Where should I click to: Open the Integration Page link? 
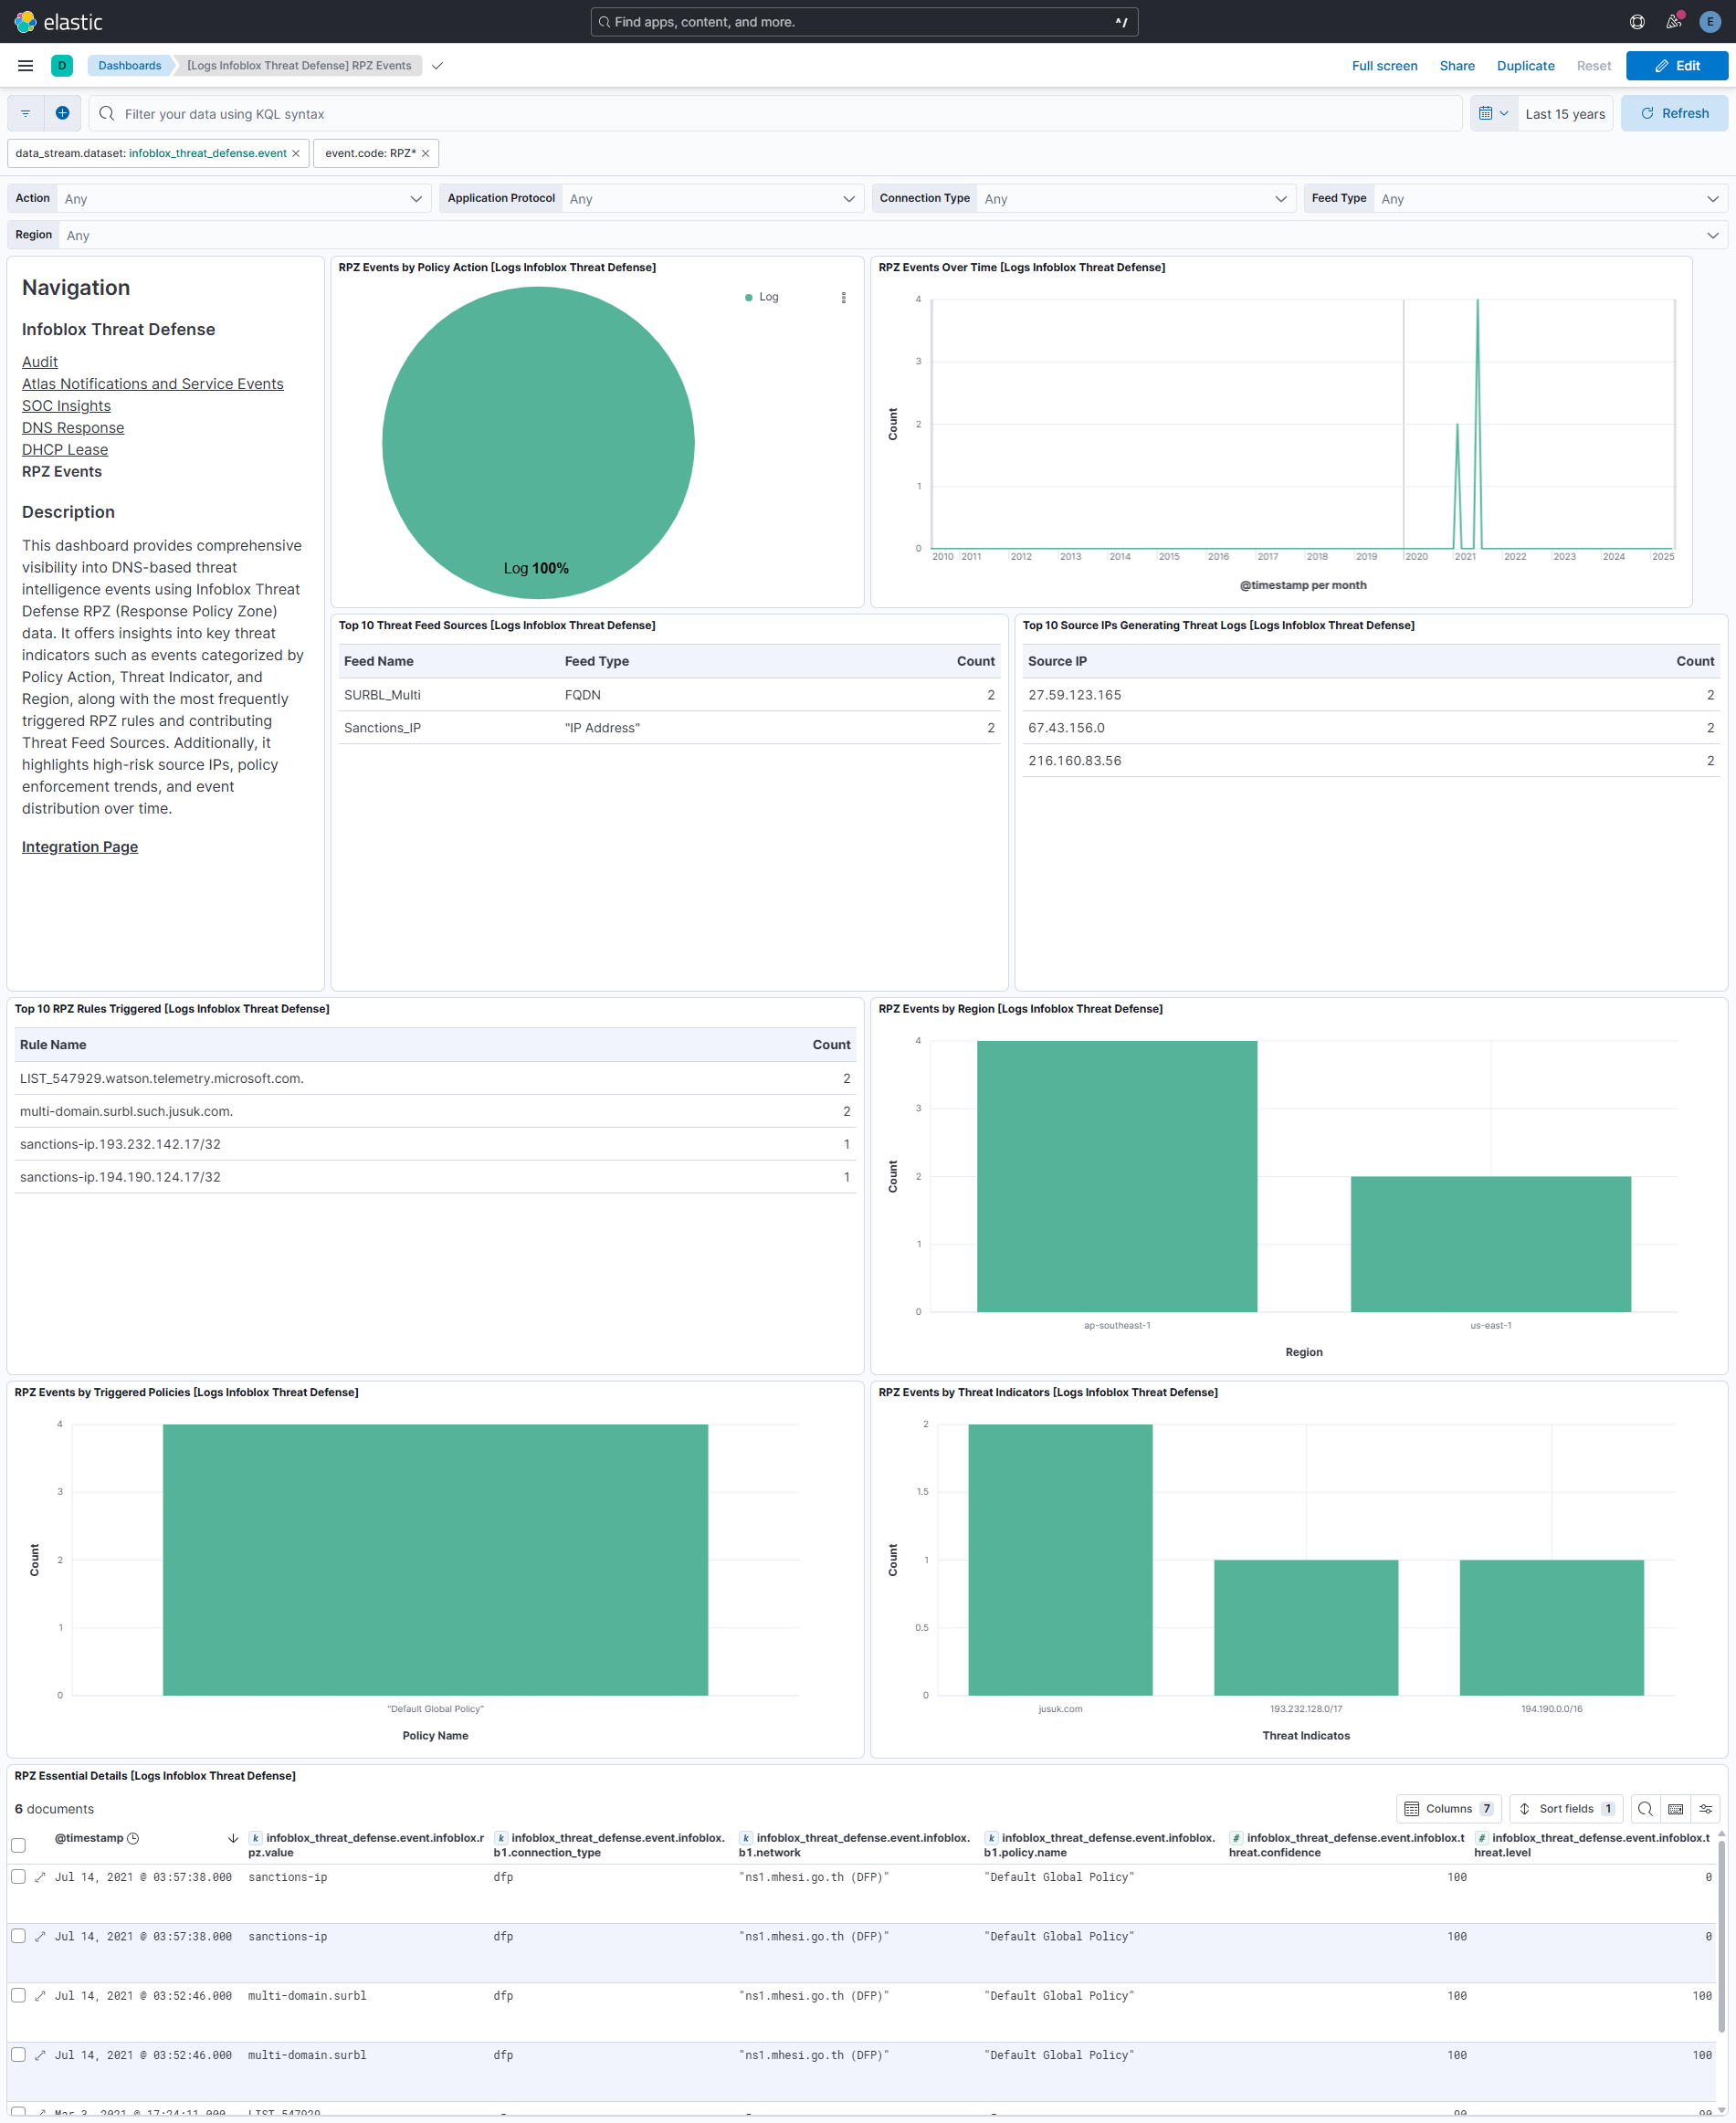[x=80, y=847]
